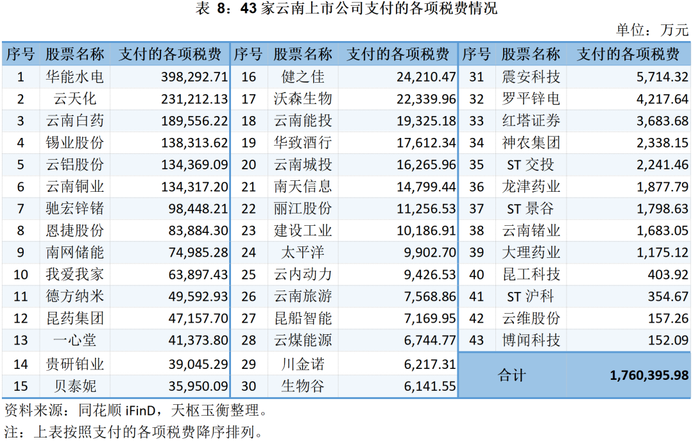Select the 合计 total label cell
Viewport: 693px width, 442px height.
click(512, 375)
